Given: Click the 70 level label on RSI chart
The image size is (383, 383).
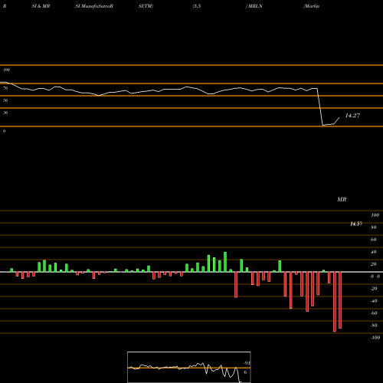Looking at the screenshot, I should [5, 88].
